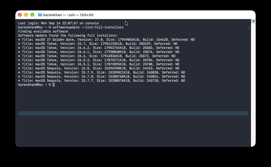Click the Tahoe 26.6.1 build 25G76 line
This screenshot has width=271, height=167.
pos(99,52)
